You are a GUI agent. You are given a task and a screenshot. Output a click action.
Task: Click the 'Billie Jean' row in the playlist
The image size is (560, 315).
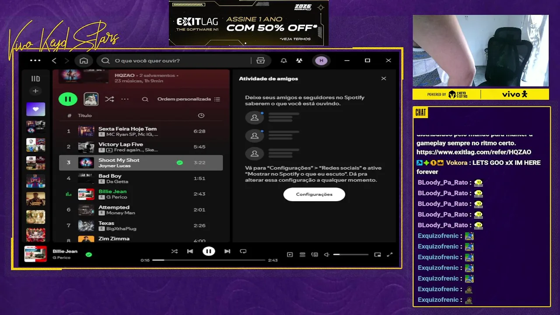point(141,194)
